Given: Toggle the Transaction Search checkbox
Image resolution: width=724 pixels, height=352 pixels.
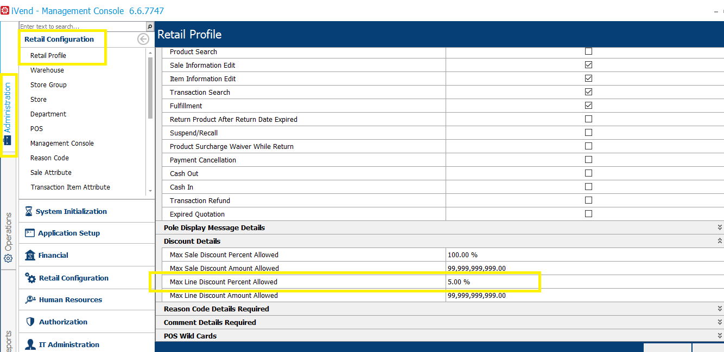Looking at the screenshot, I should pyautogui.click(x=588, y=92).
